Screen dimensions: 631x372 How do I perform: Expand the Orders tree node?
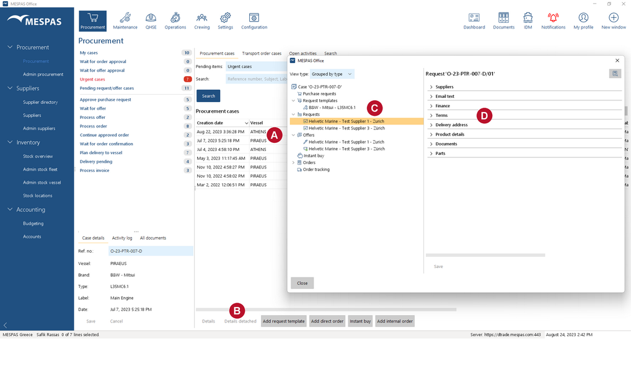pyautogui.click(x=293, y=163)
